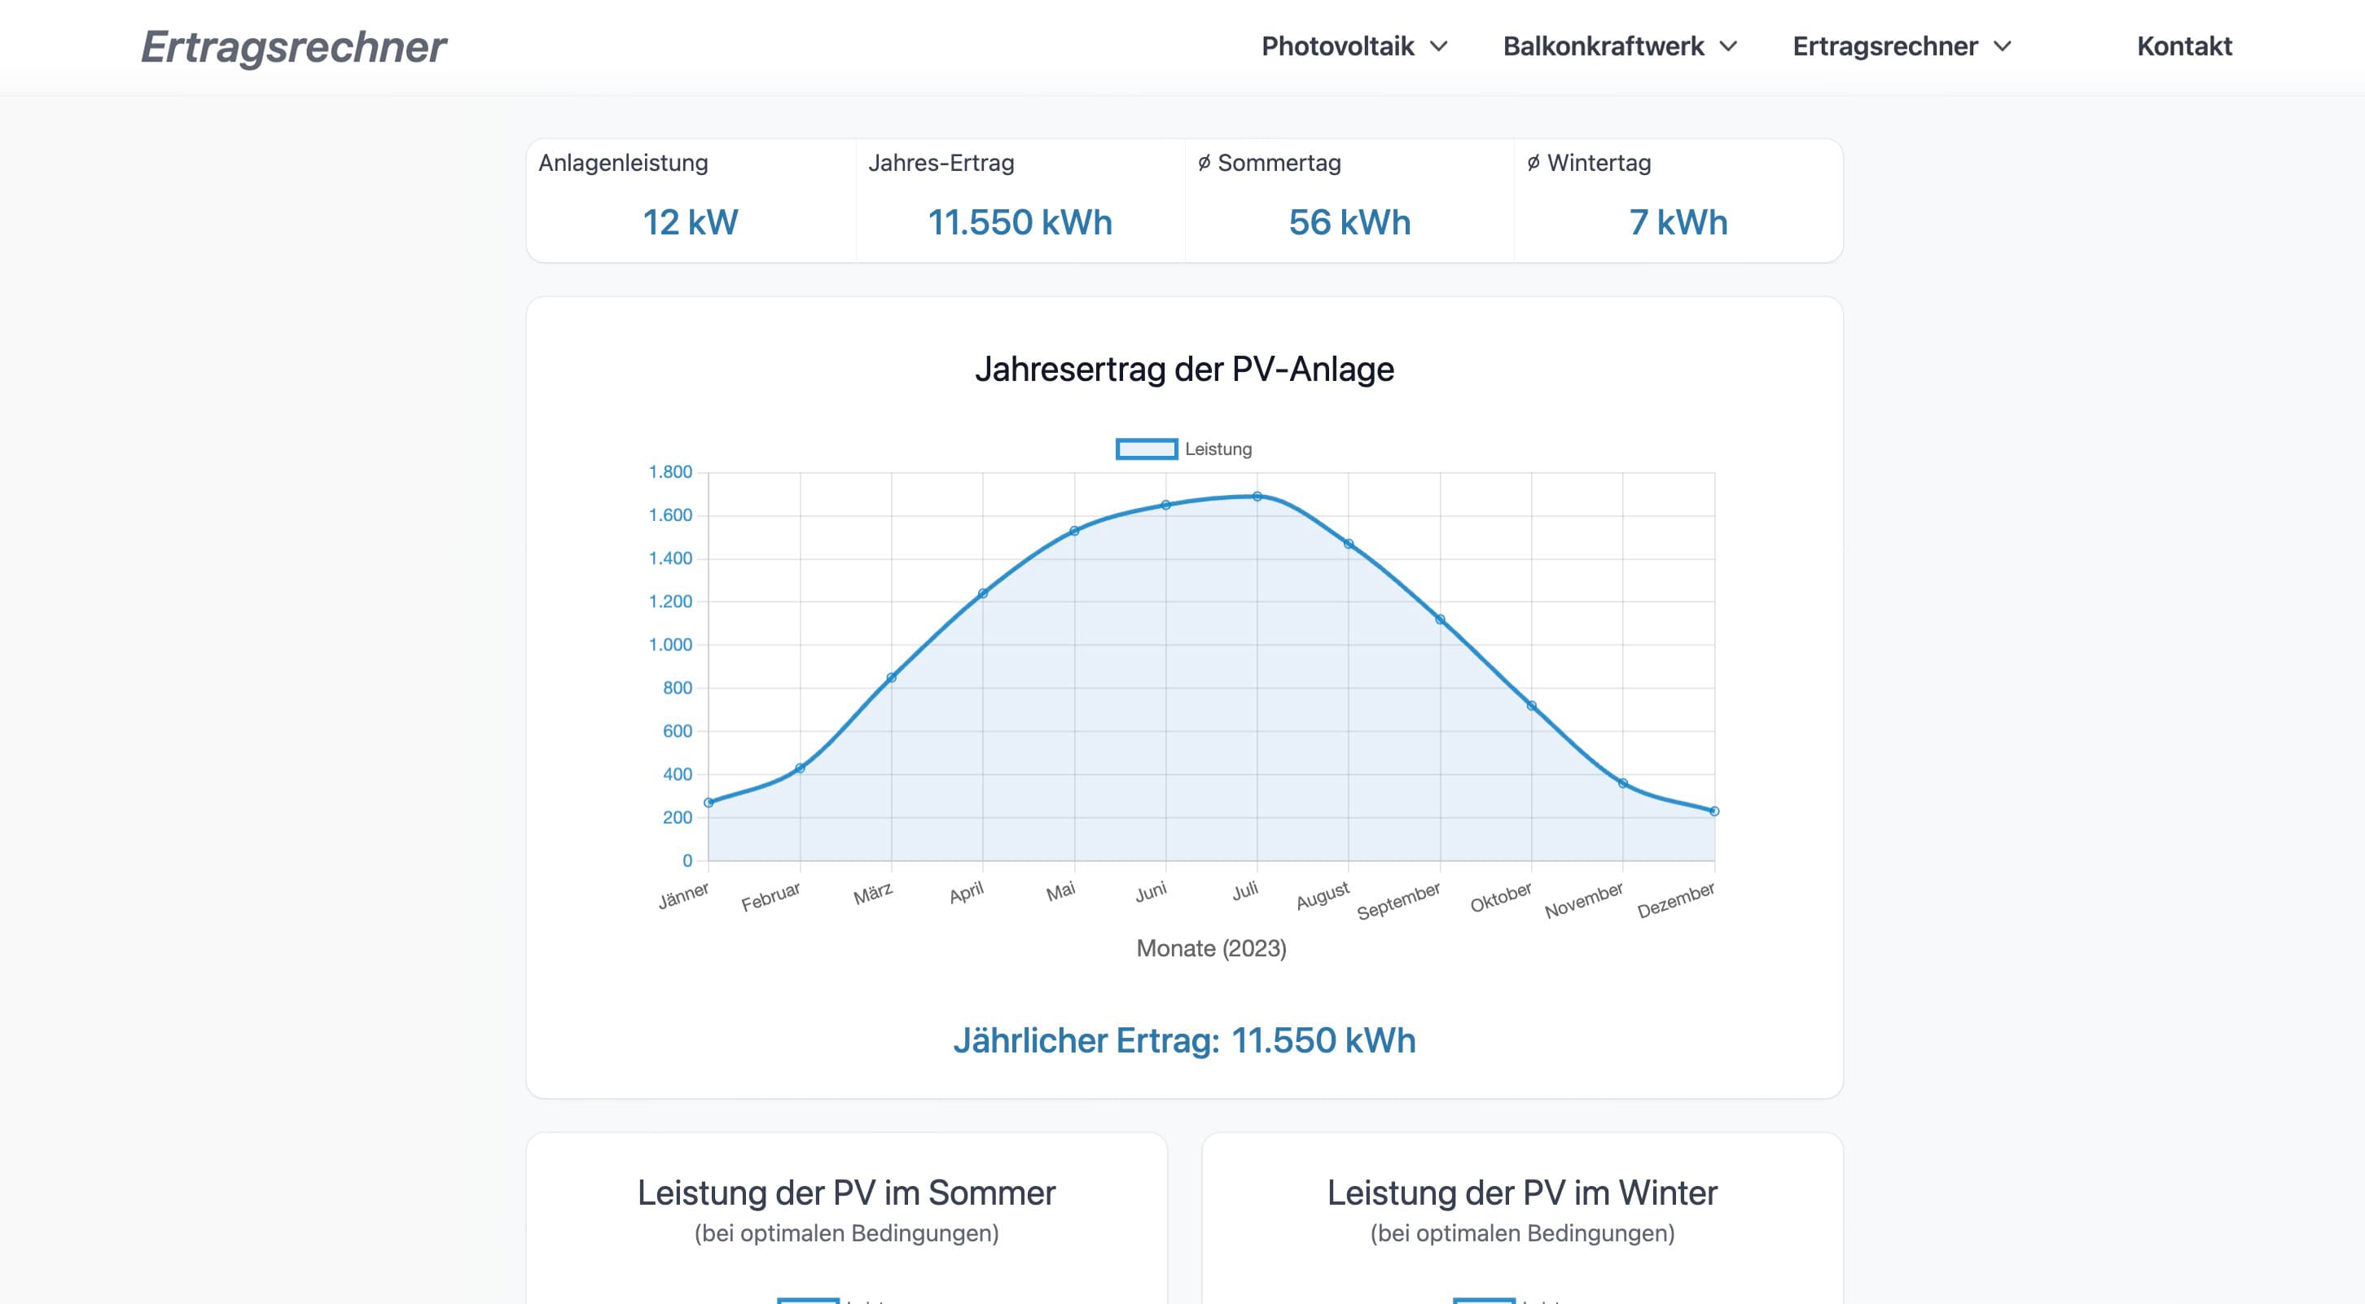Click the 1.800 y-axis tick label

point(670,471)
